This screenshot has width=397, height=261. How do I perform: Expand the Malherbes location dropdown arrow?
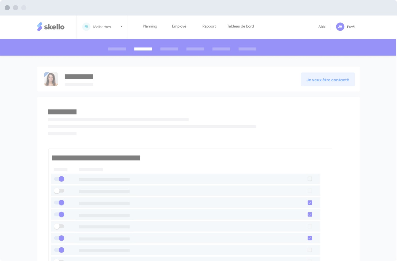click(x=121, y=27)
